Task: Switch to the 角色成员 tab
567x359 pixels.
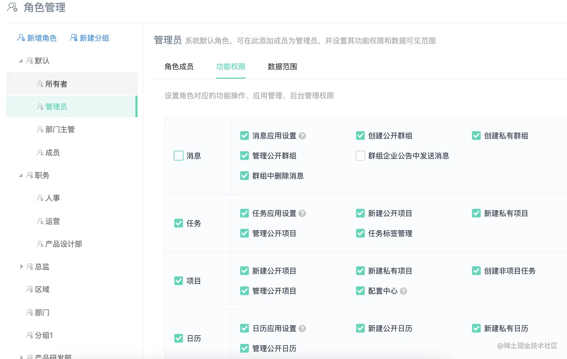Action: pos(179,67)
